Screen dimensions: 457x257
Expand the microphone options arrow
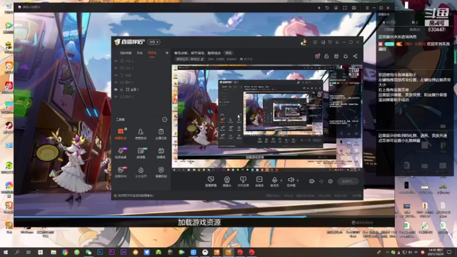point(281,180)
